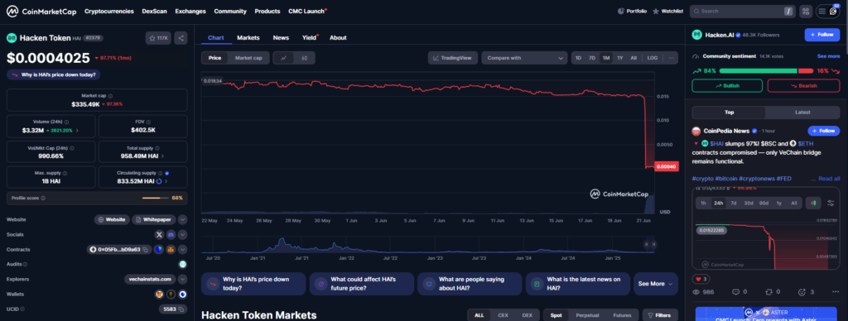Click See more on community sentiment
The height and width of the screenshot is (321, 848).
click(x=828, y=56)
